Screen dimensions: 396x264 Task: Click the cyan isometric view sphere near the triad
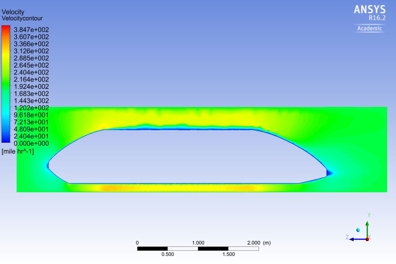coord(358,230)
